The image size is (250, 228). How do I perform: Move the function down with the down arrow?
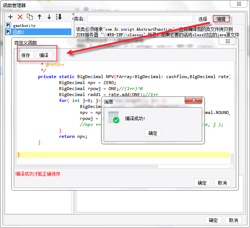[49, 17]
